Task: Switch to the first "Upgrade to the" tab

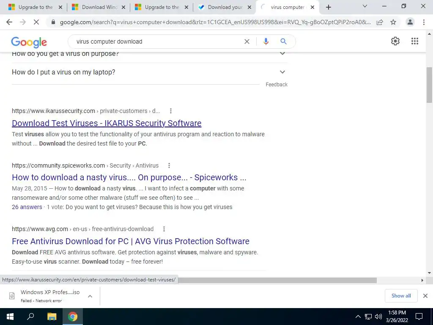Action: pos(36,7)
